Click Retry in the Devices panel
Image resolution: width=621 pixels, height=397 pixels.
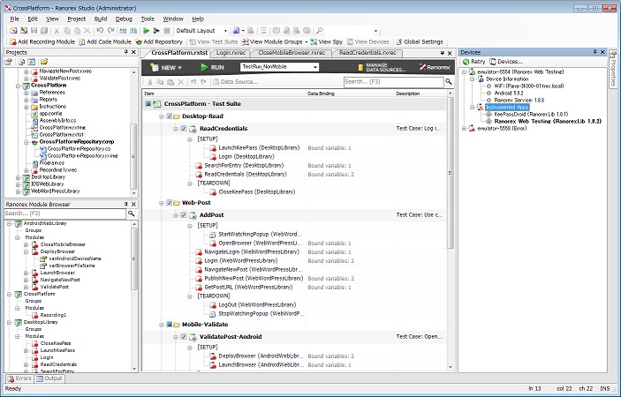[x=476, y=62]
